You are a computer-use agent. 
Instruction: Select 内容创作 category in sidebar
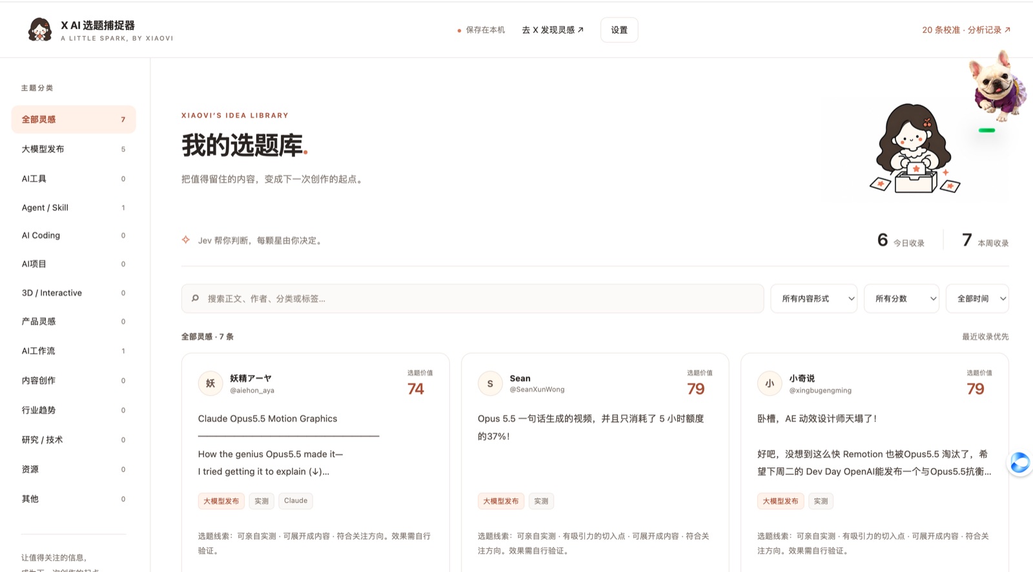[74, 381]
